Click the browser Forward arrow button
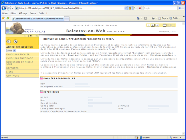The width and height of the screenshot is (186, 140). pos(9,8)
